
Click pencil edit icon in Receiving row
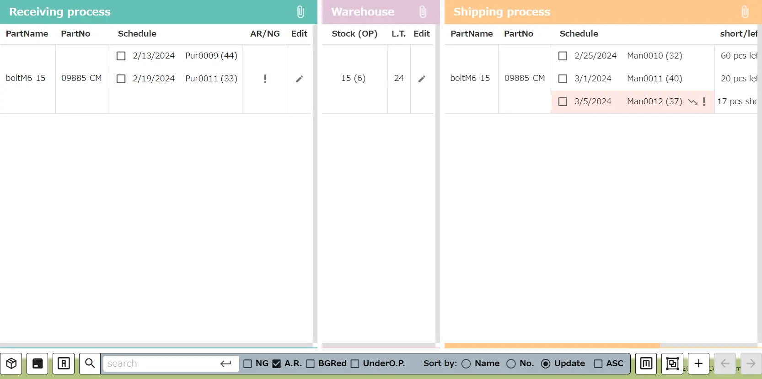[300, 79]
